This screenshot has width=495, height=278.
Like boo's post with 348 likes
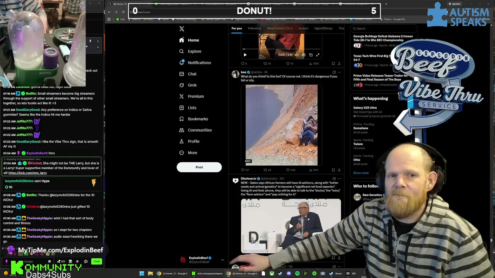click(288, 170)
